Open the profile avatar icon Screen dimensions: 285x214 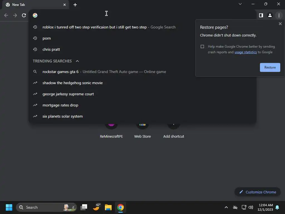270,16
